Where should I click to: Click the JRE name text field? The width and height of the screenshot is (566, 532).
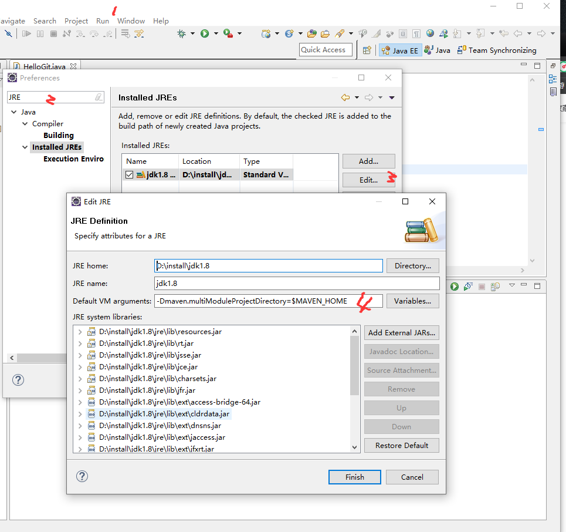(297, 284)
